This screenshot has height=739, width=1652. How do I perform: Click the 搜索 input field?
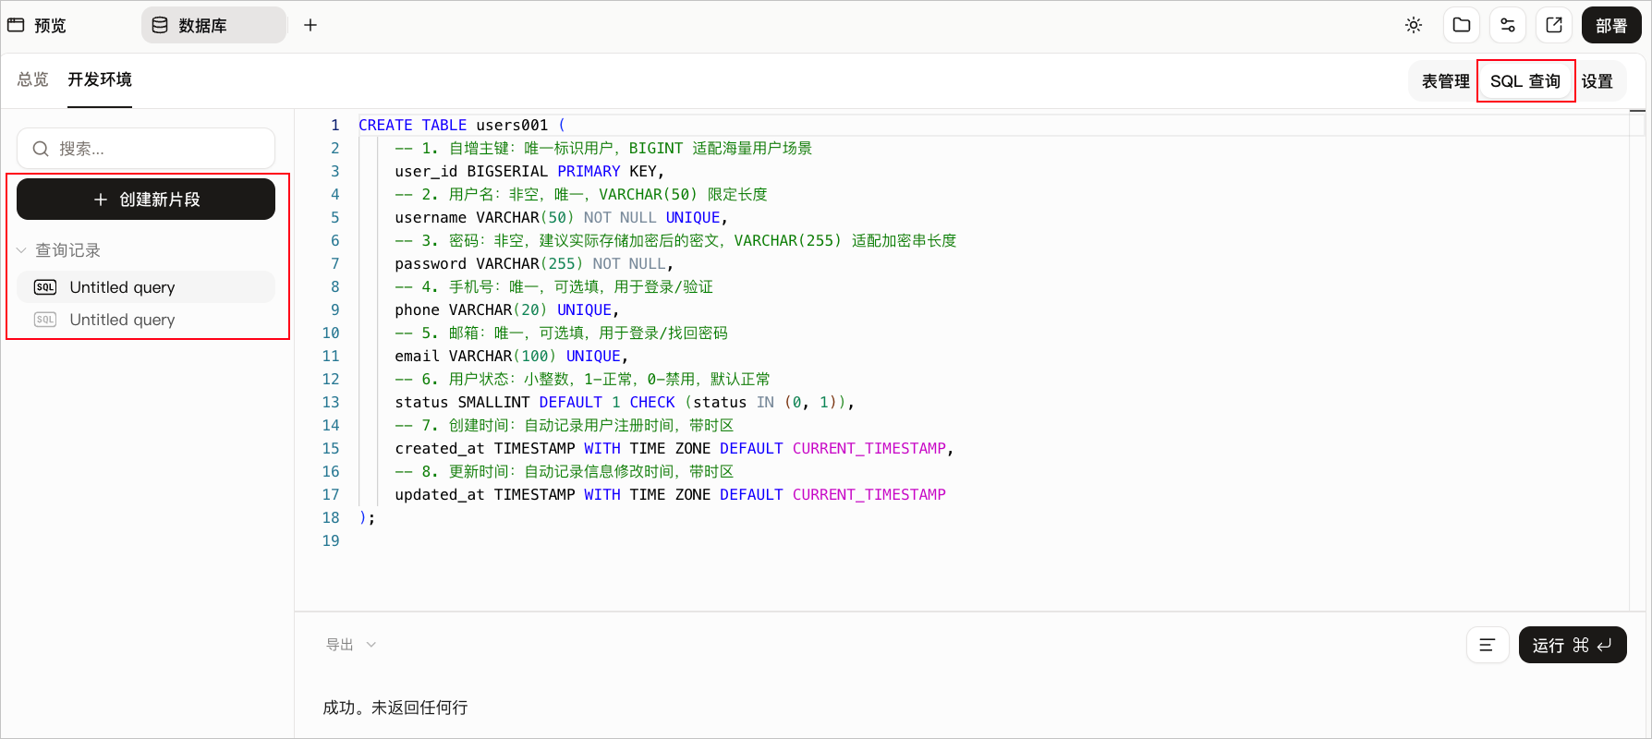coord(146,149)
